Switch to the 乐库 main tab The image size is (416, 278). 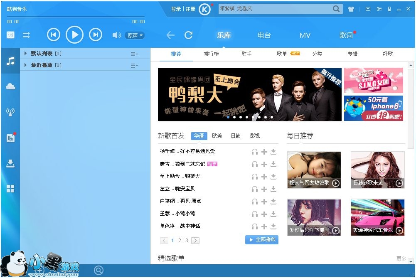pos(224,35)
